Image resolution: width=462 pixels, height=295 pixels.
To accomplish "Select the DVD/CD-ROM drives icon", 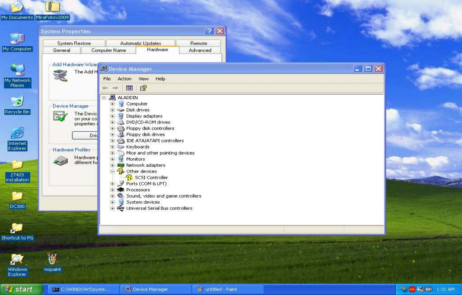I will click(121, 122).
